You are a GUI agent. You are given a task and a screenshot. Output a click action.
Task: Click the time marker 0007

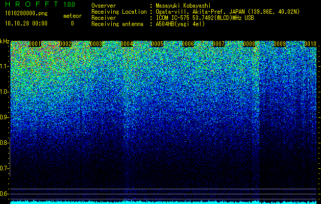coord(218,44)
